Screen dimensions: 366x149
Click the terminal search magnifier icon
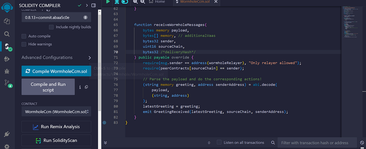273,143
